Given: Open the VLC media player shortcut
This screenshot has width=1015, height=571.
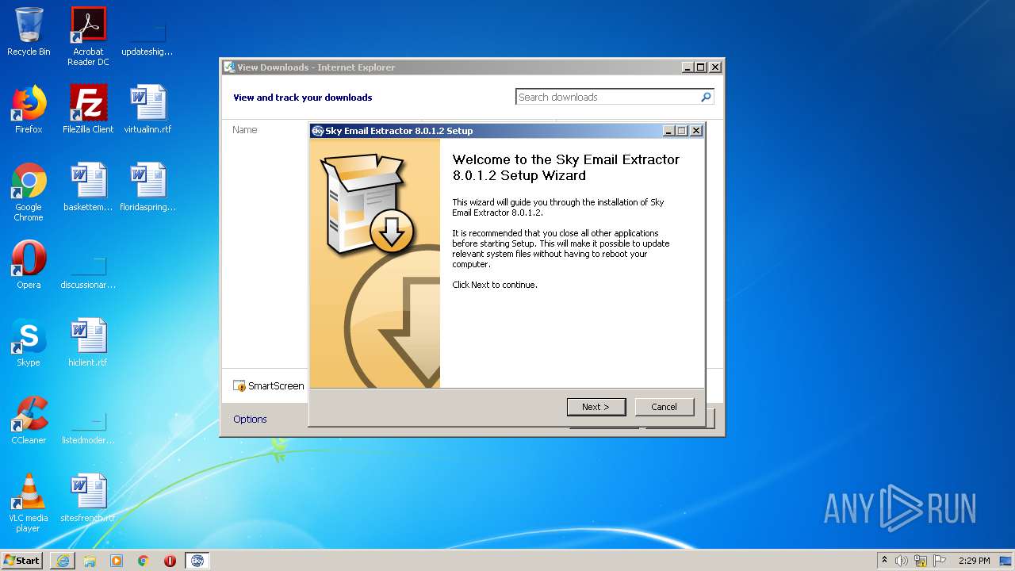Looking at the screenshot, I should tap(29, 503).
